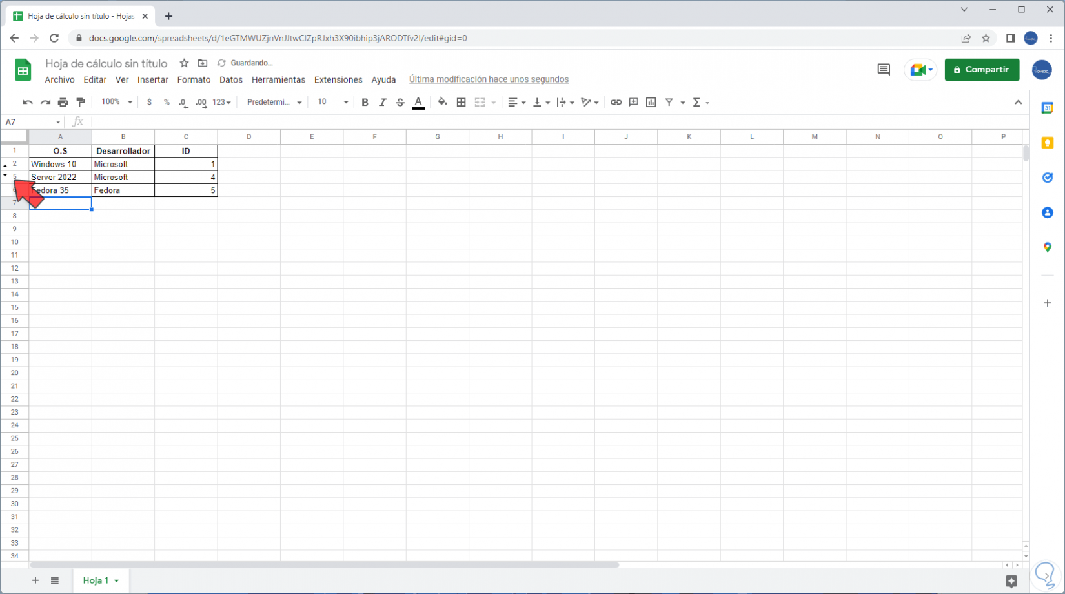1065x594 pixels.
Task: Open the Ayuda menu
Action: point(383,79)
